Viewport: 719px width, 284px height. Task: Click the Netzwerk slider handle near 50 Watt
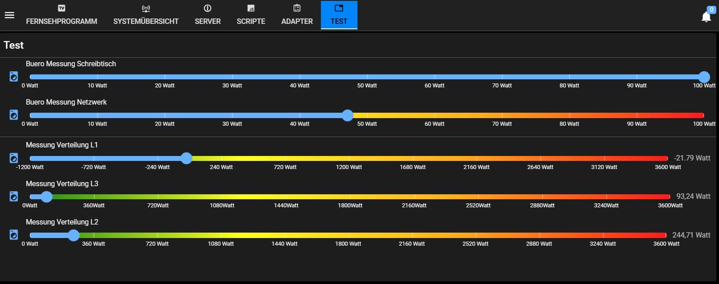[x=348, y=115]
